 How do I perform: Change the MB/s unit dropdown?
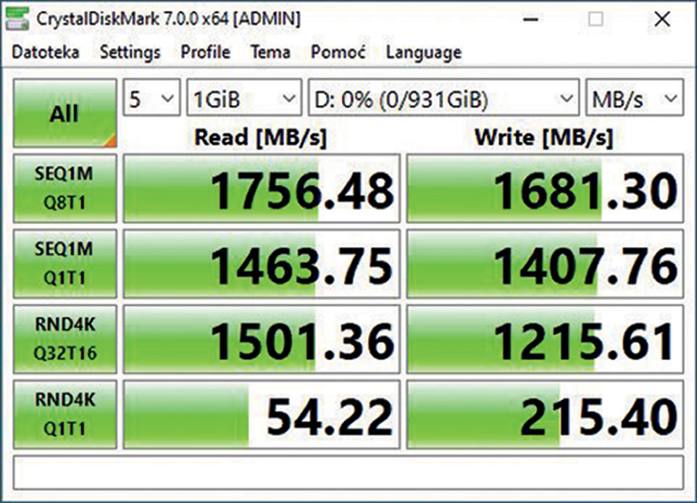[x=633, y=99]
